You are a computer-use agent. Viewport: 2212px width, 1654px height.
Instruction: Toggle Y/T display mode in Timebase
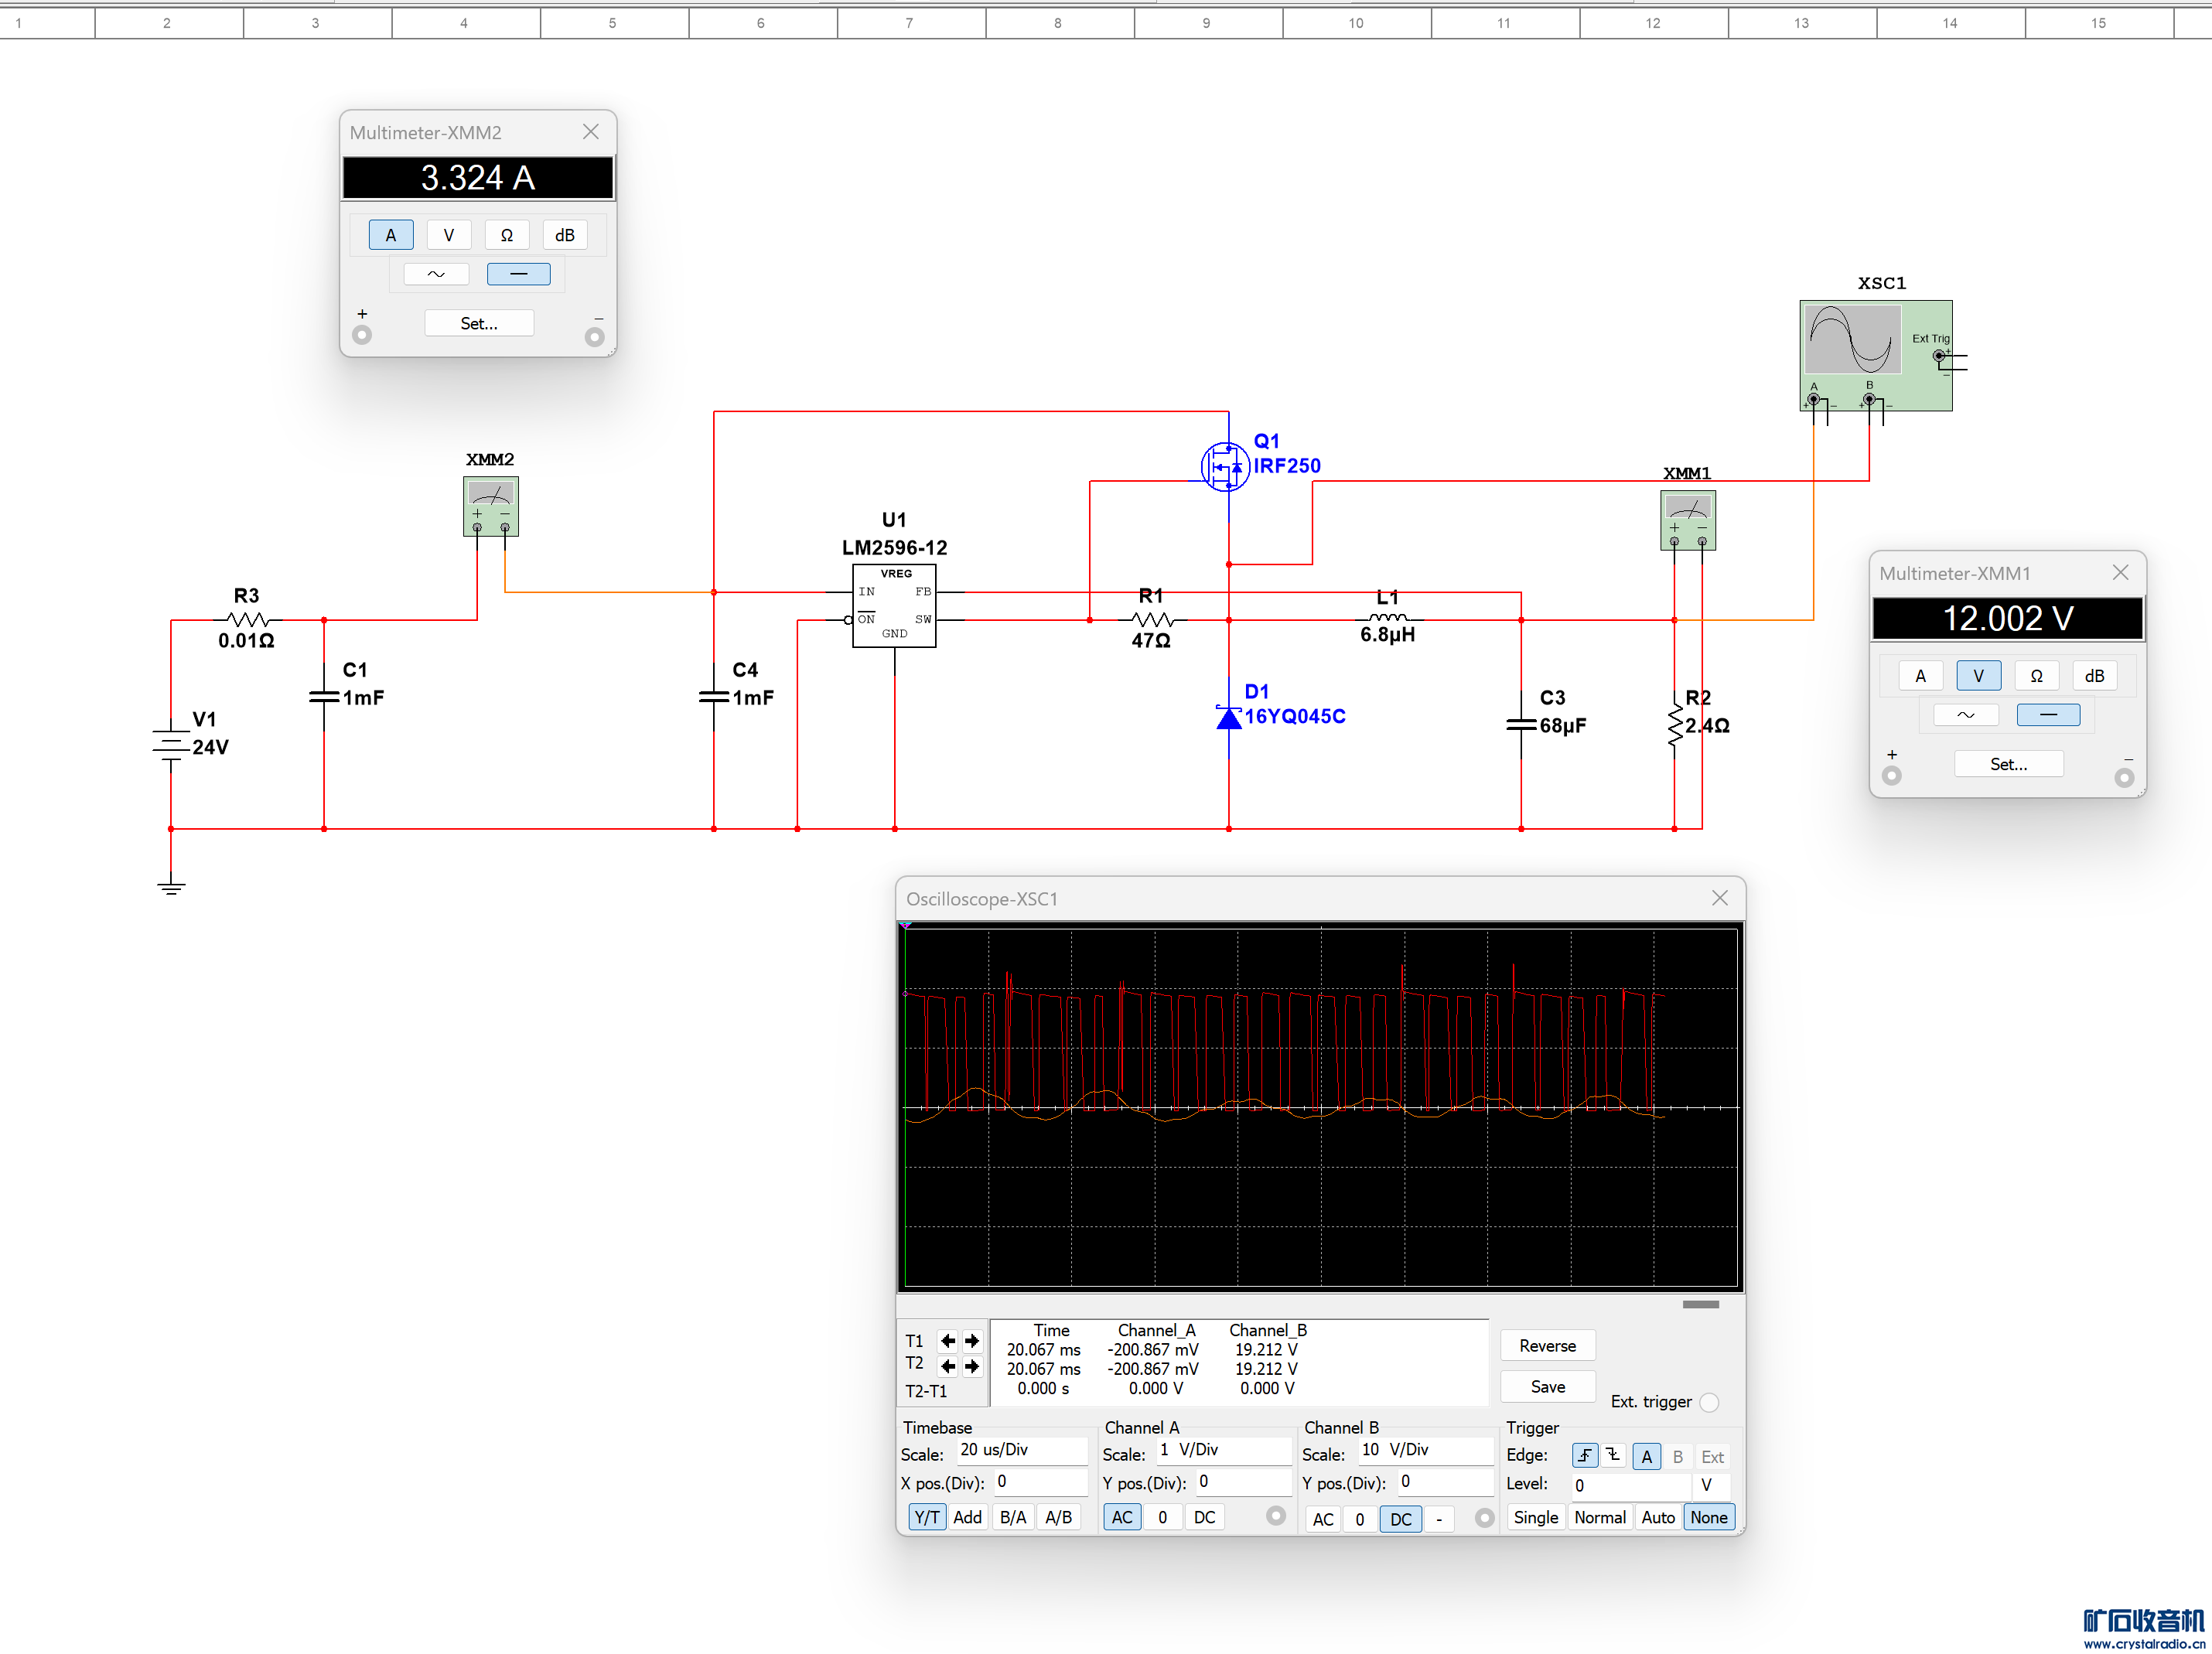pos(927,1517)
